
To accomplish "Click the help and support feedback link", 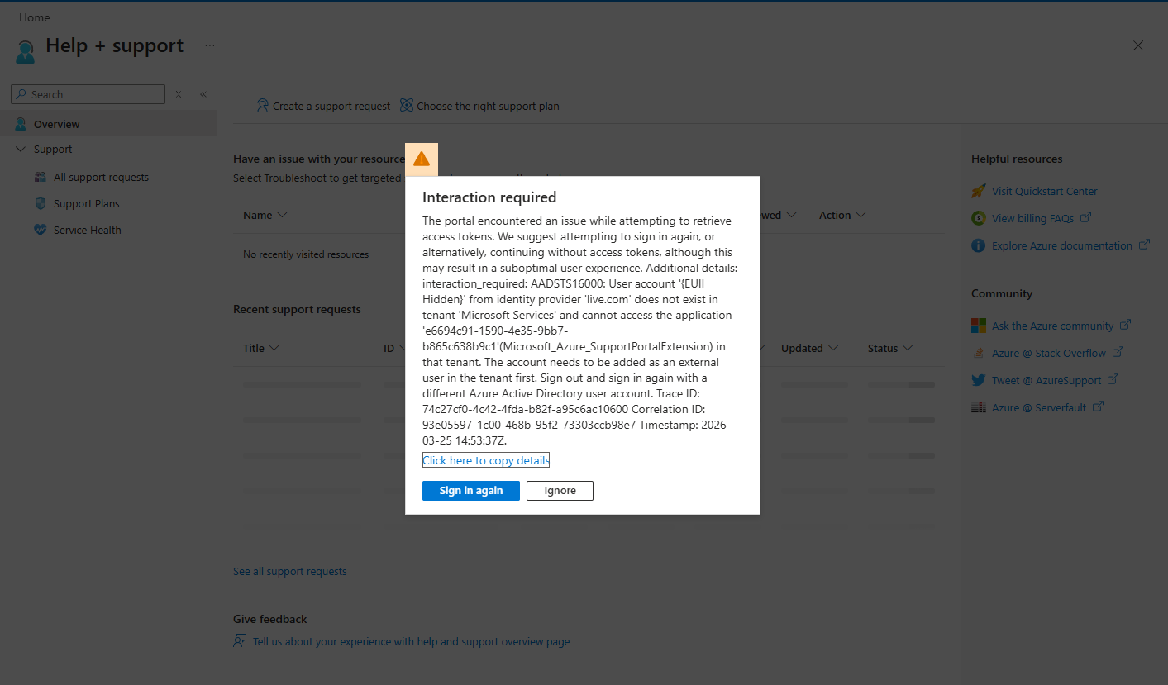I will pyautogui.click(x=411, y=641).
